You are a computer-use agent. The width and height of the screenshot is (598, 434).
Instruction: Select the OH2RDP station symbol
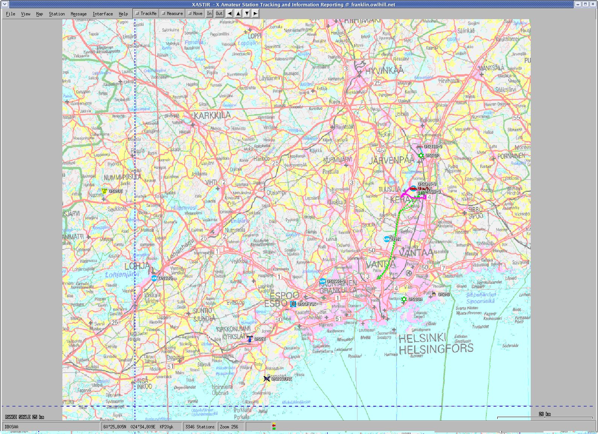[421, 155]
